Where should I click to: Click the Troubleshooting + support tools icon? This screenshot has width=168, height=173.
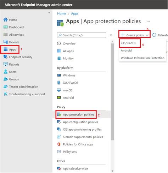6,94
